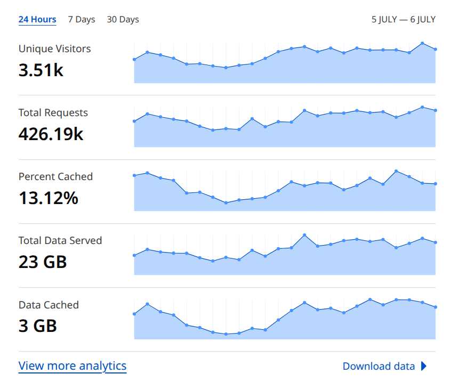The width and height of the screenshot is (451, 390).
Task: Click the Download data link
Action: (378, 366)
